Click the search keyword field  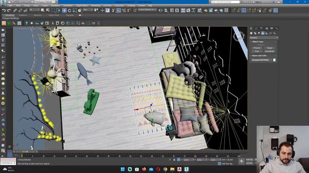coord(225,2)
